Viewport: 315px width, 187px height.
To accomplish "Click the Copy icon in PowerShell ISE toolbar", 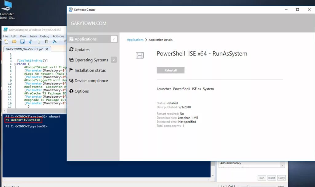I will coord(38,41).
